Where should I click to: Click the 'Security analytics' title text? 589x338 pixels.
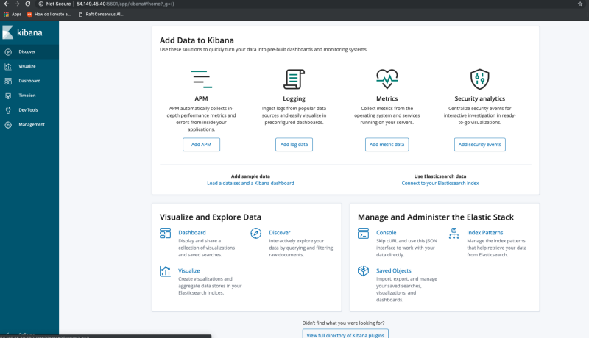click(480, 99)
